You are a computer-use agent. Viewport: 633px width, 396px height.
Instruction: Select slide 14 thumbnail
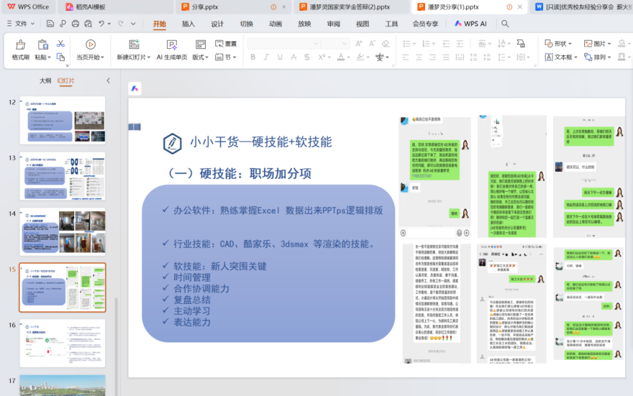click(x=62, y=231)
